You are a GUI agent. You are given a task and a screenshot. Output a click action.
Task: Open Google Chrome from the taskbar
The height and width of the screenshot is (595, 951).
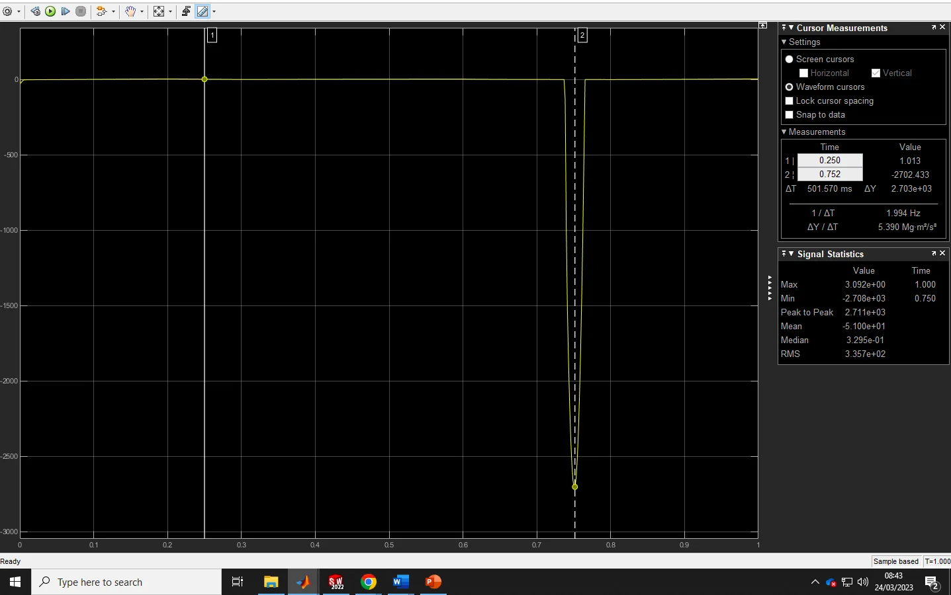pos(369,582)
